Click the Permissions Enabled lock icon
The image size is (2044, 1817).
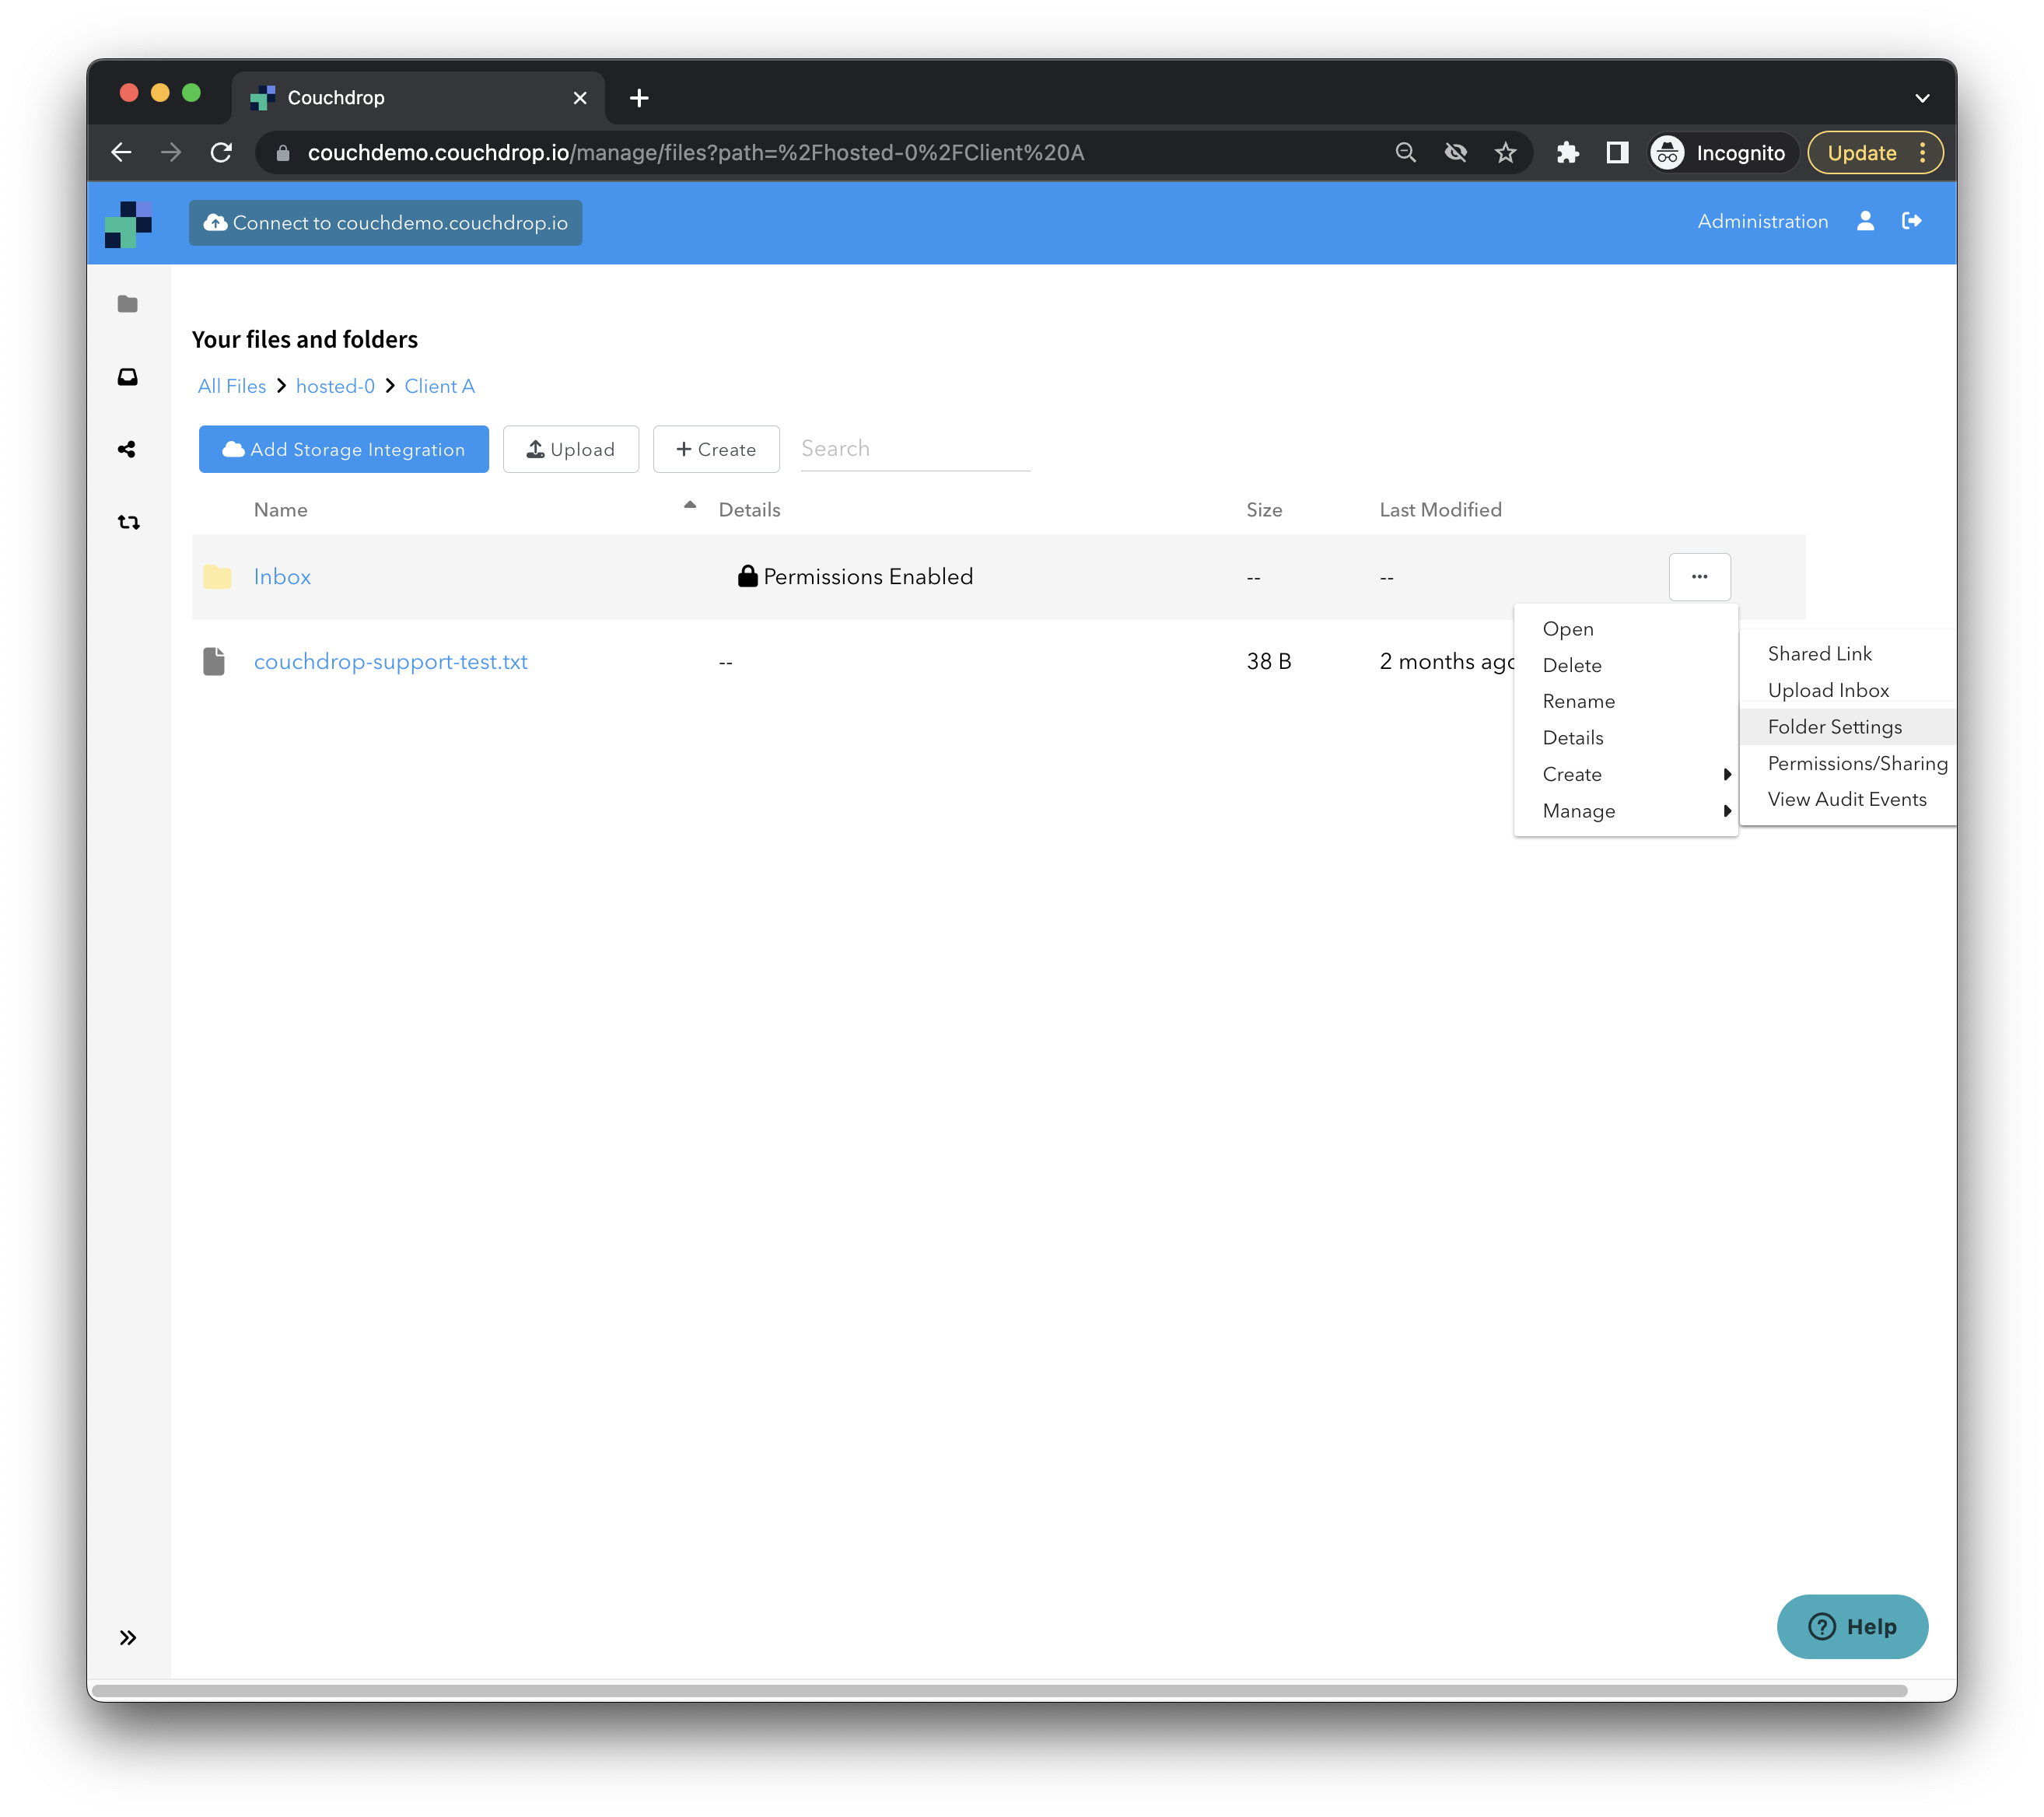(747, 576)
